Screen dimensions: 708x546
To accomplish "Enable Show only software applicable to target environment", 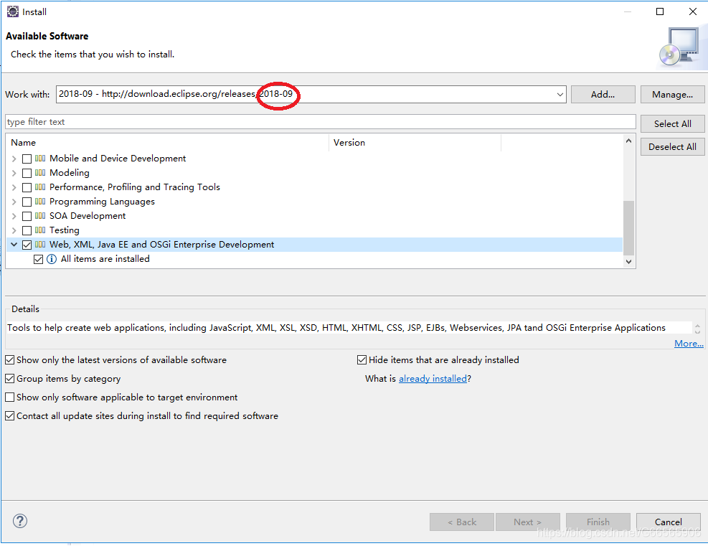I will point(9,397).
